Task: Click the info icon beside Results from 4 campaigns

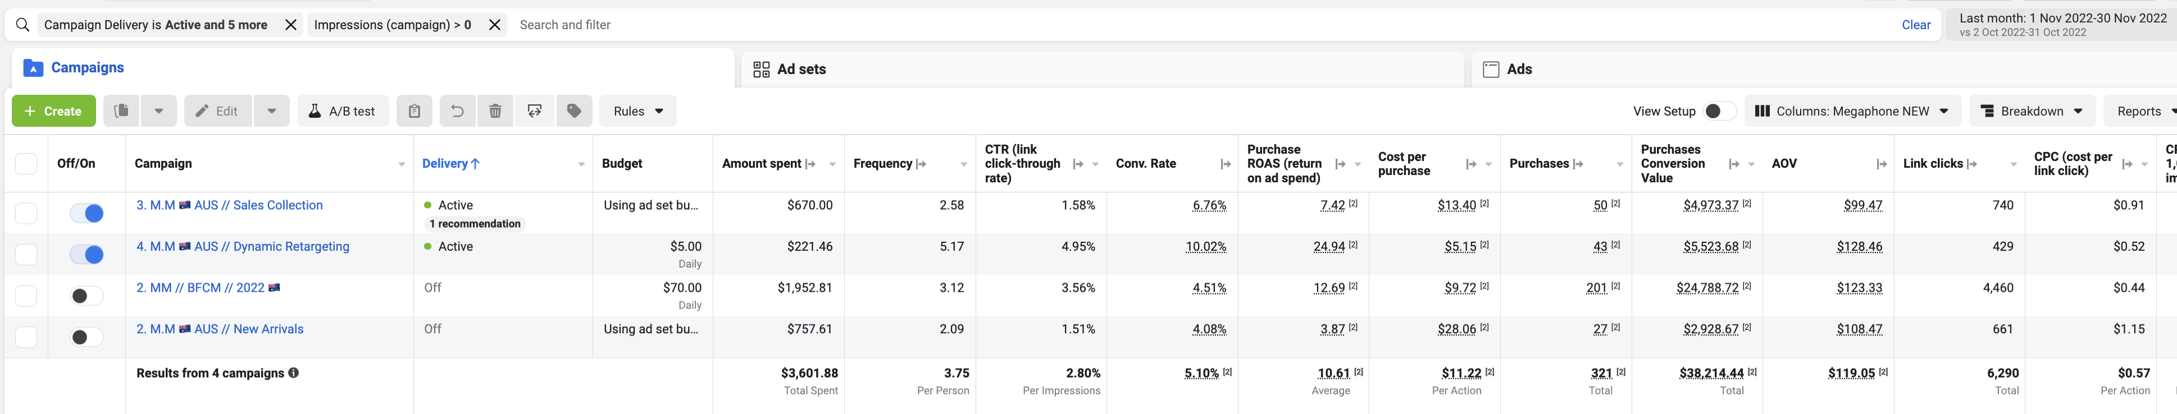Action: (293, 372)
